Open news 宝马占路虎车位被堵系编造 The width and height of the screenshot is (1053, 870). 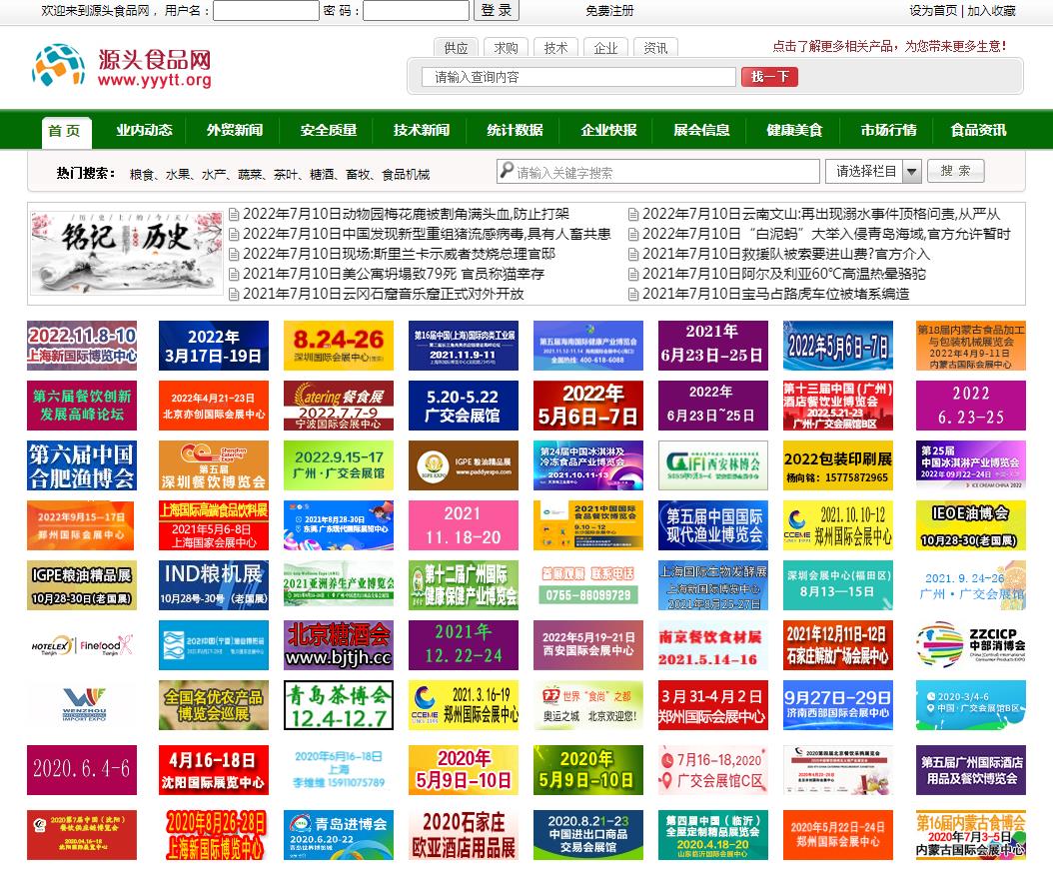(775, 294)
